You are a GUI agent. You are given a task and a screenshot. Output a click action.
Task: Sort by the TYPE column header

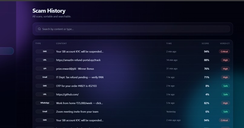pos(38,43)
